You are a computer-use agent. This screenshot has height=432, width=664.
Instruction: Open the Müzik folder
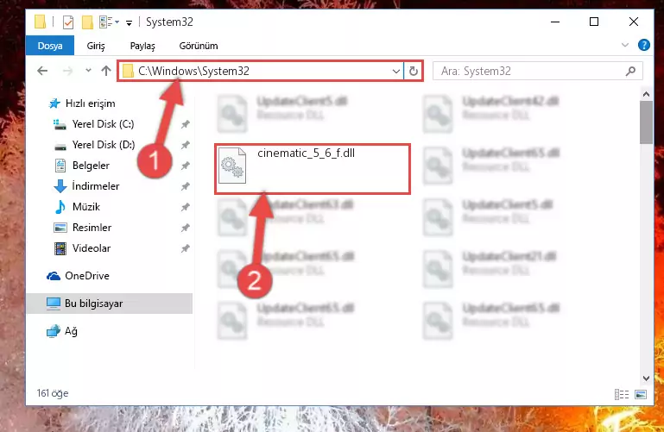[x=86, y=207]
